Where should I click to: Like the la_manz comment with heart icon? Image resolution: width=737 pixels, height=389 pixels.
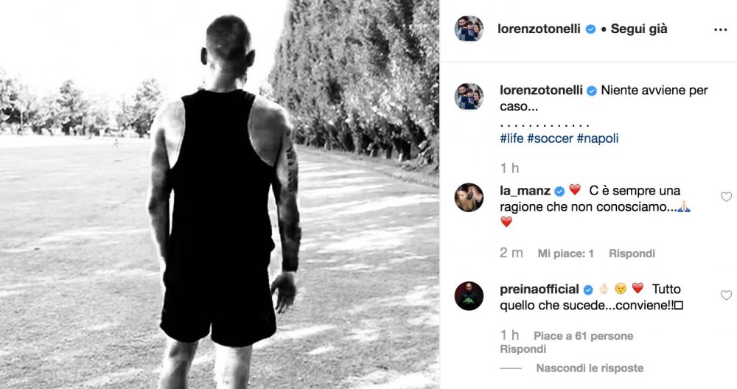click(726, 197)
